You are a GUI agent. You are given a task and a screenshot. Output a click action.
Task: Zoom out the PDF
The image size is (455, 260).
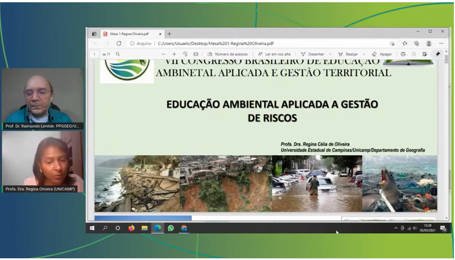pos(164,54)
